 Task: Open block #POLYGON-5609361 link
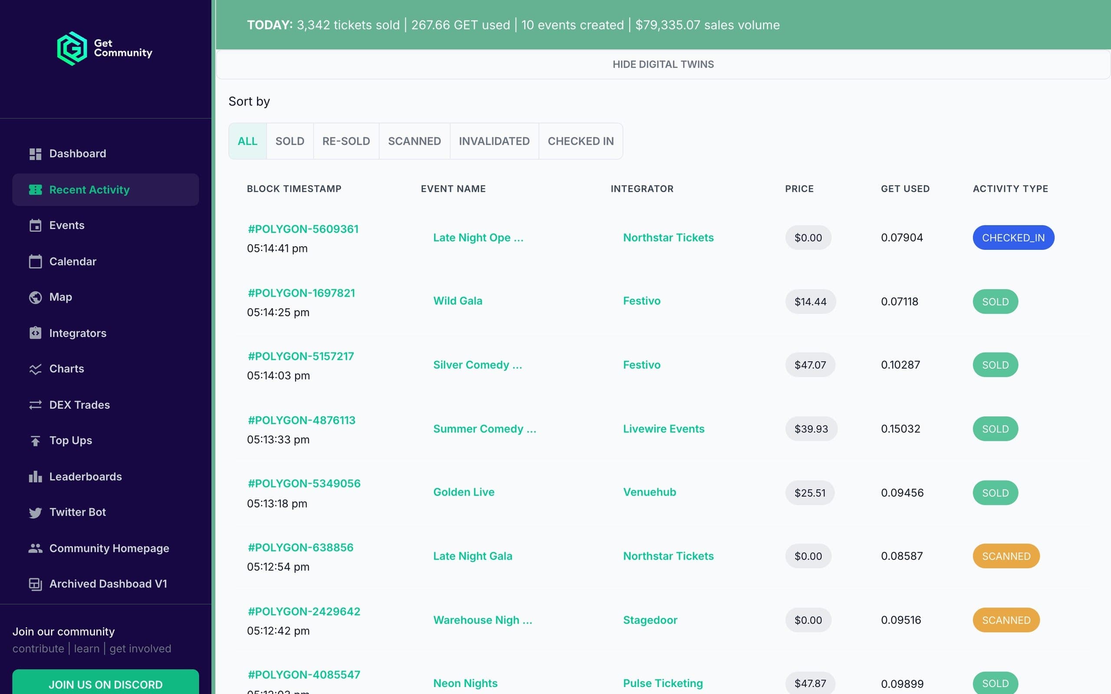303,229
